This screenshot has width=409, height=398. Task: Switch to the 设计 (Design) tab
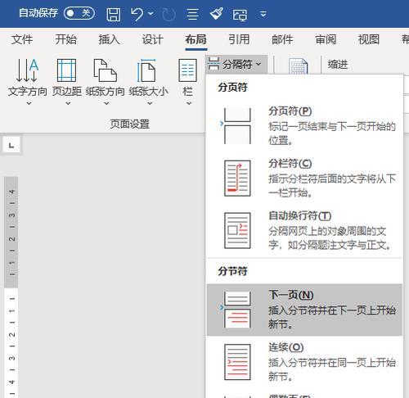[x=152, y=39]
